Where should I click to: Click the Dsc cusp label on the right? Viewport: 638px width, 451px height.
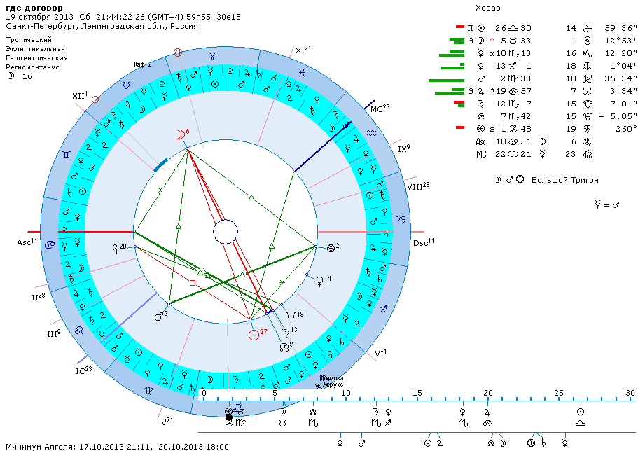422,243
